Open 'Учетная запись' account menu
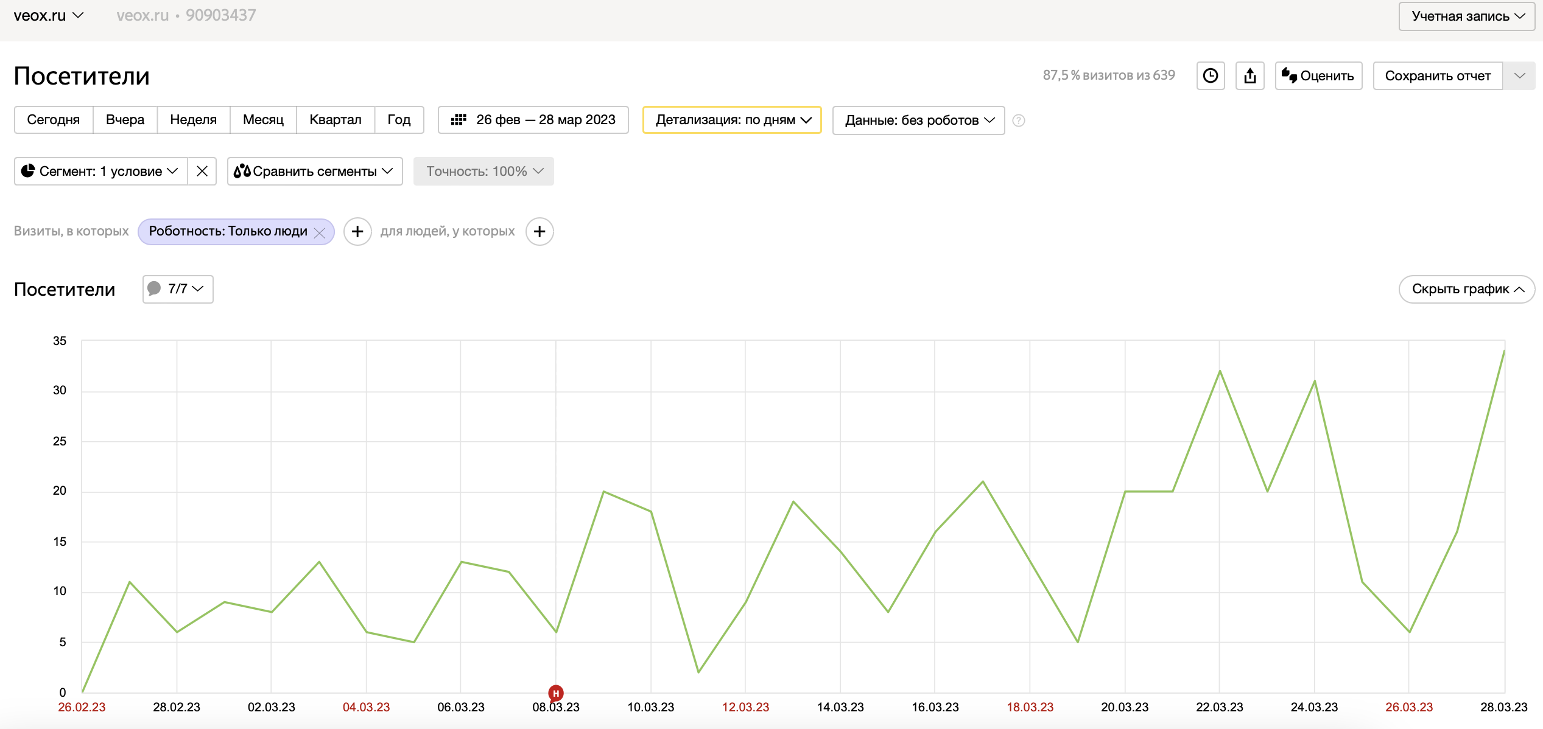This screenshot has height=729, width=1543. 1467,16
